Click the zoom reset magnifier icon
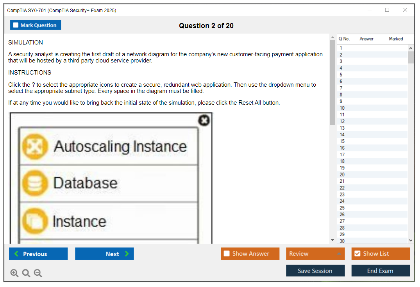 click(x=26, y=273)
